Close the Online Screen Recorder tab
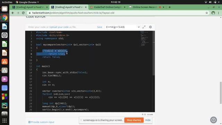222x125 pixels. point(163,7)
